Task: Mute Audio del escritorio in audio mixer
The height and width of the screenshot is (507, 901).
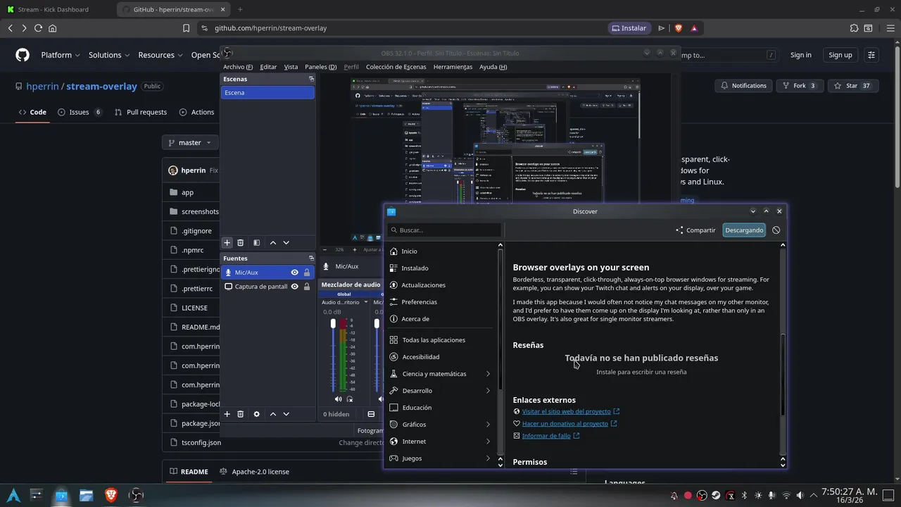Action: [338, 399]
